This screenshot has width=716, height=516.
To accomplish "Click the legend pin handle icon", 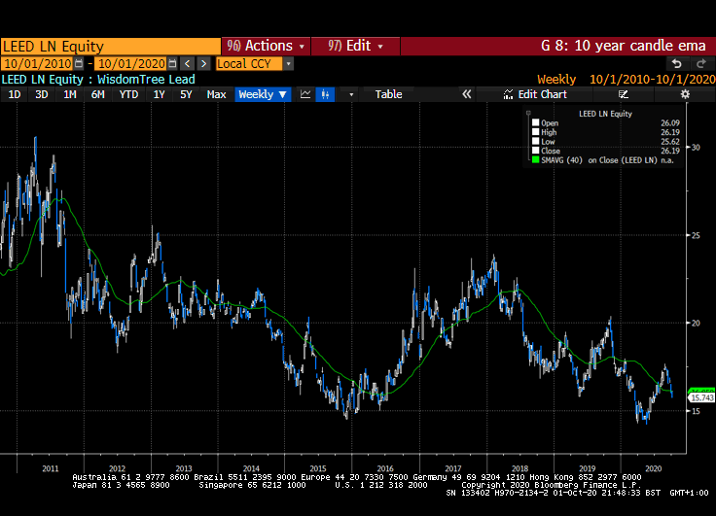I will click(528, 113).
